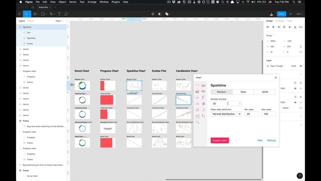Select the Random Sparkline chart thumbnail

coord(134,85)
